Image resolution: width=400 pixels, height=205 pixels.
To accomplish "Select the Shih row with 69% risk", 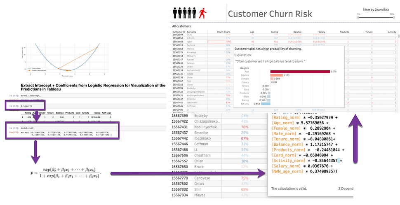I will (x=219, y=189).
